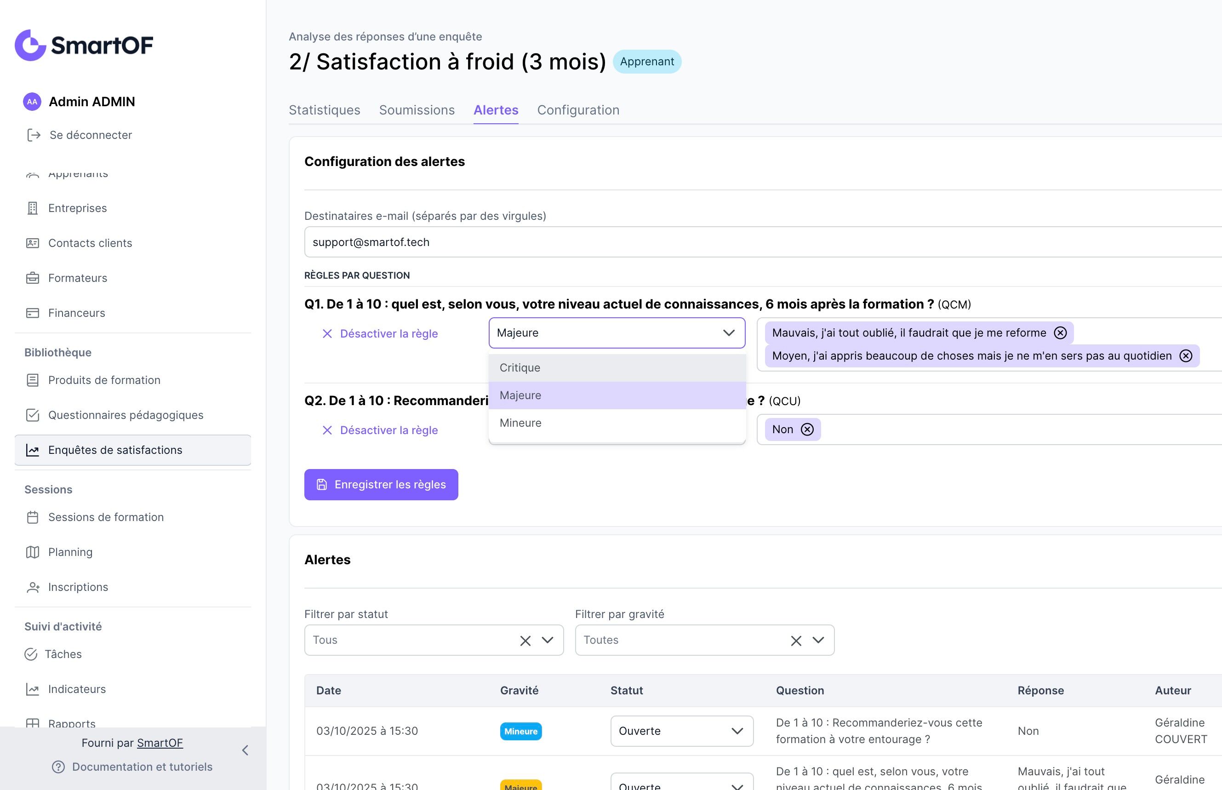Open Documentation et tutoriels help icon

[58, 767]
